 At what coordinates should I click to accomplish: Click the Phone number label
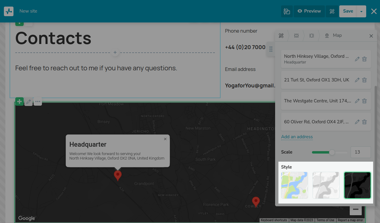pyautogui.click(x=241, y=31)
